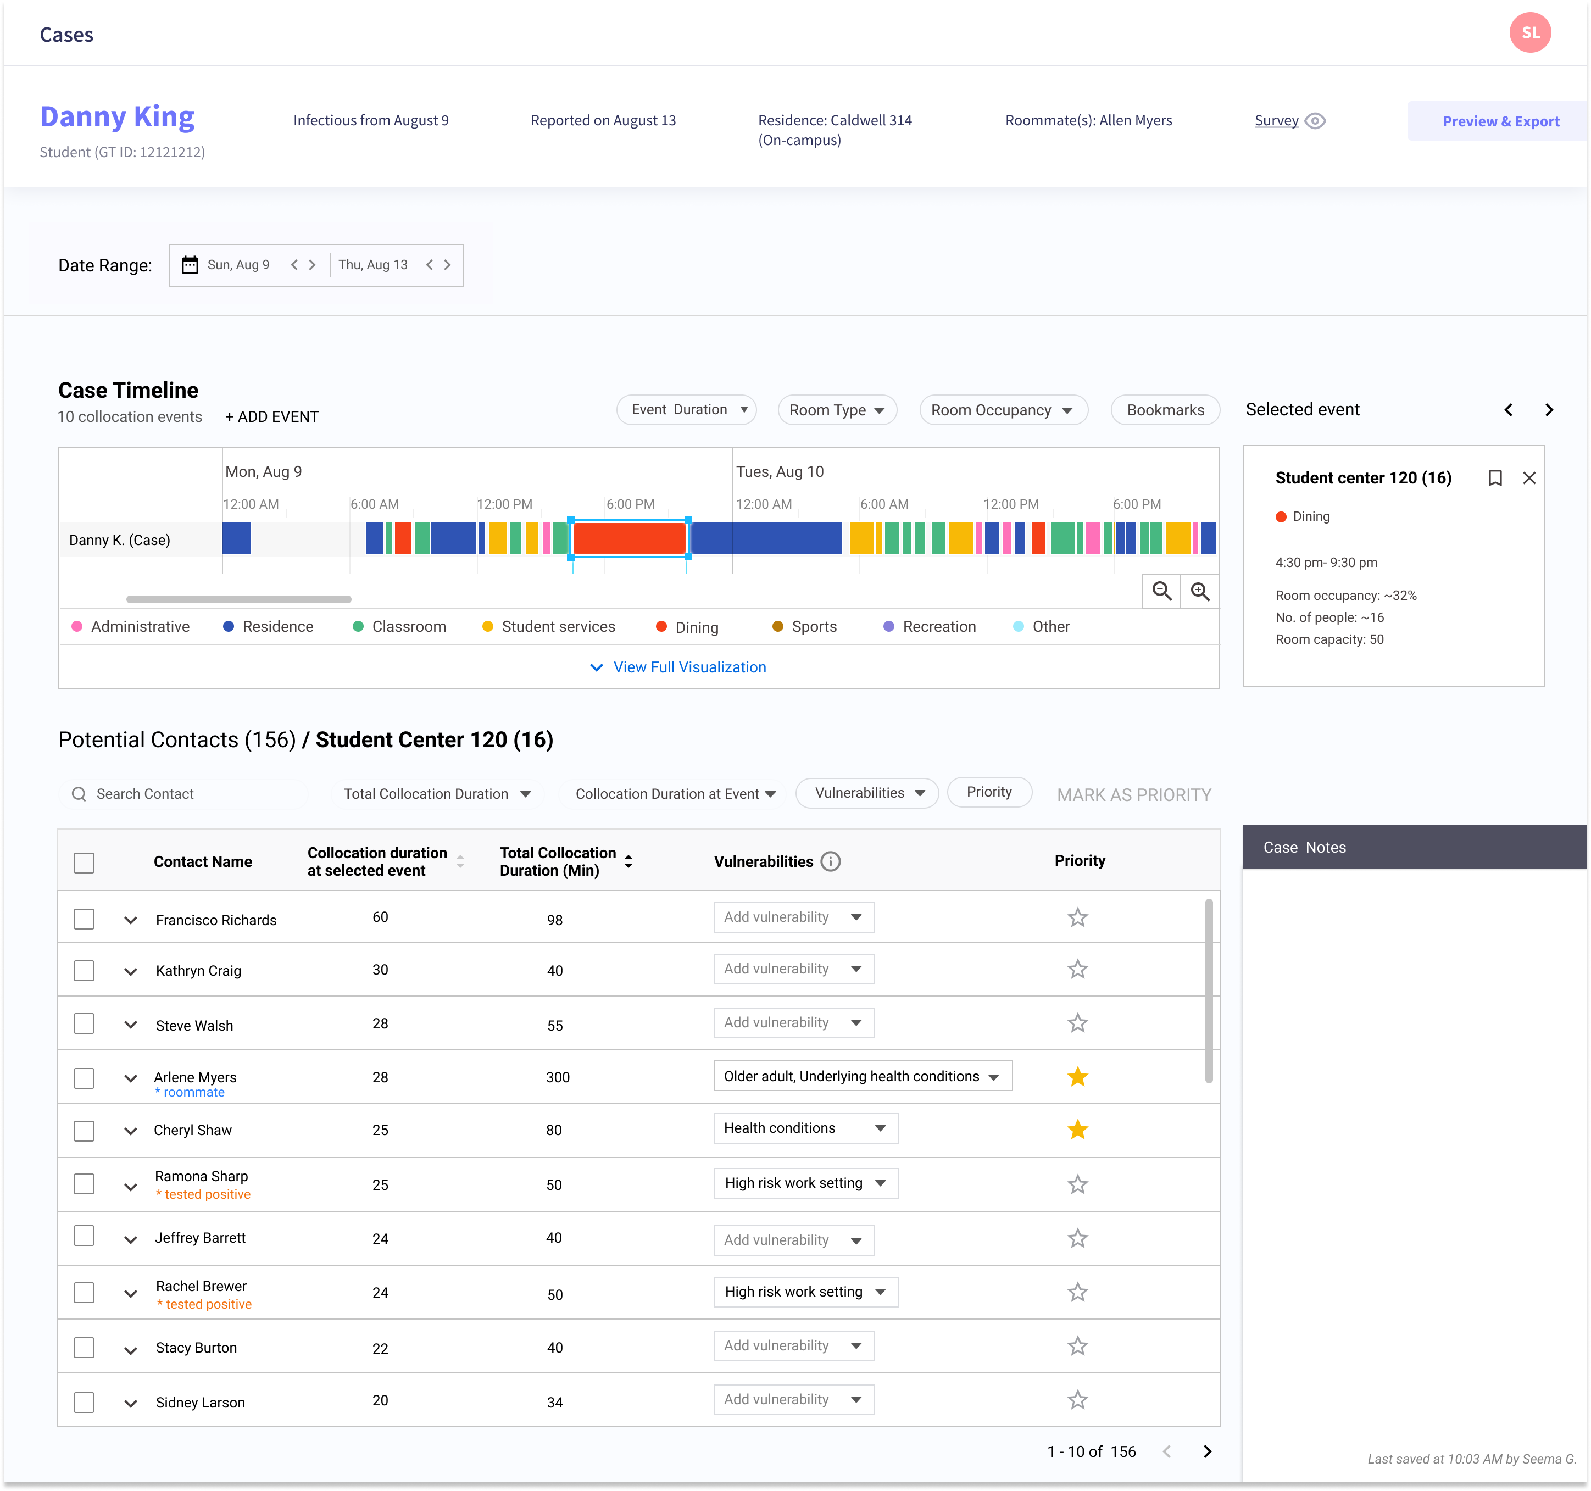1591x1491 pixels.
Task: Open the date range calendar icon
Action: click(190, 265)
